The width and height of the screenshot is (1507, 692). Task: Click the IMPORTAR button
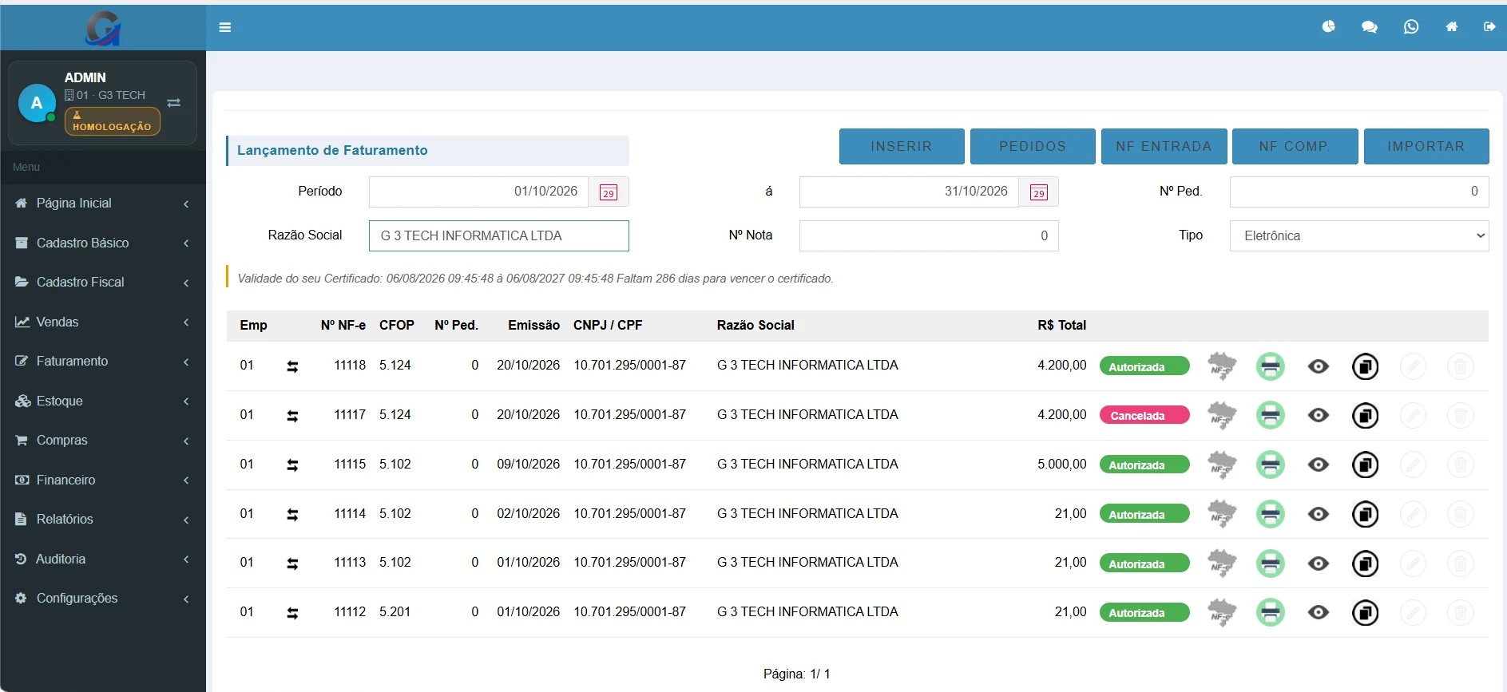click(x=1426, y=146)
